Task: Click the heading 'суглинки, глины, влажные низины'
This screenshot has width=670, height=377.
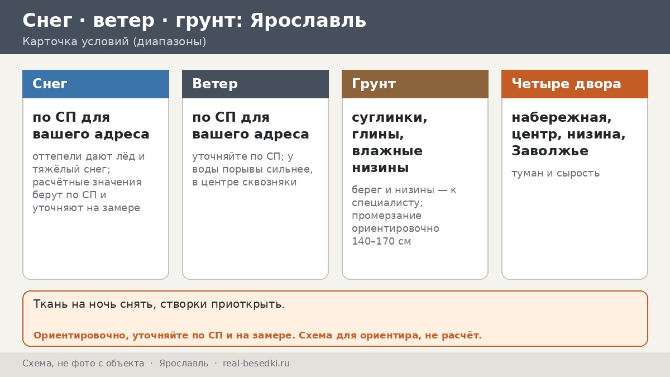Action: click(390, 142)
